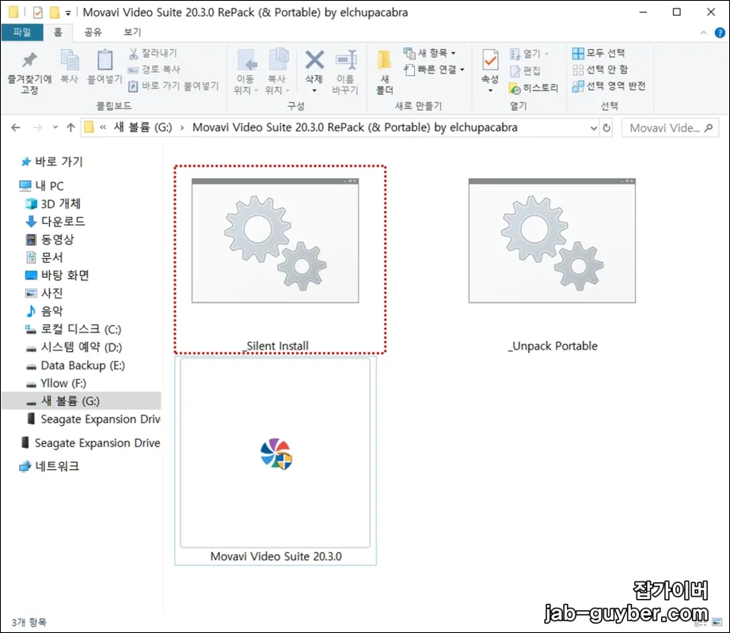Open 새 항목 new item dropdown
Viewport: 730px width, 633px height.
click(430, 53)
